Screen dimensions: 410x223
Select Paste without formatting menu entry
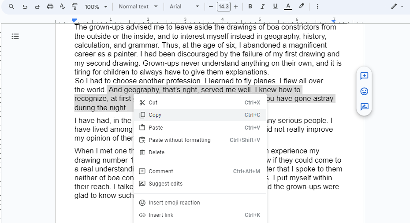tap(179, 140)
